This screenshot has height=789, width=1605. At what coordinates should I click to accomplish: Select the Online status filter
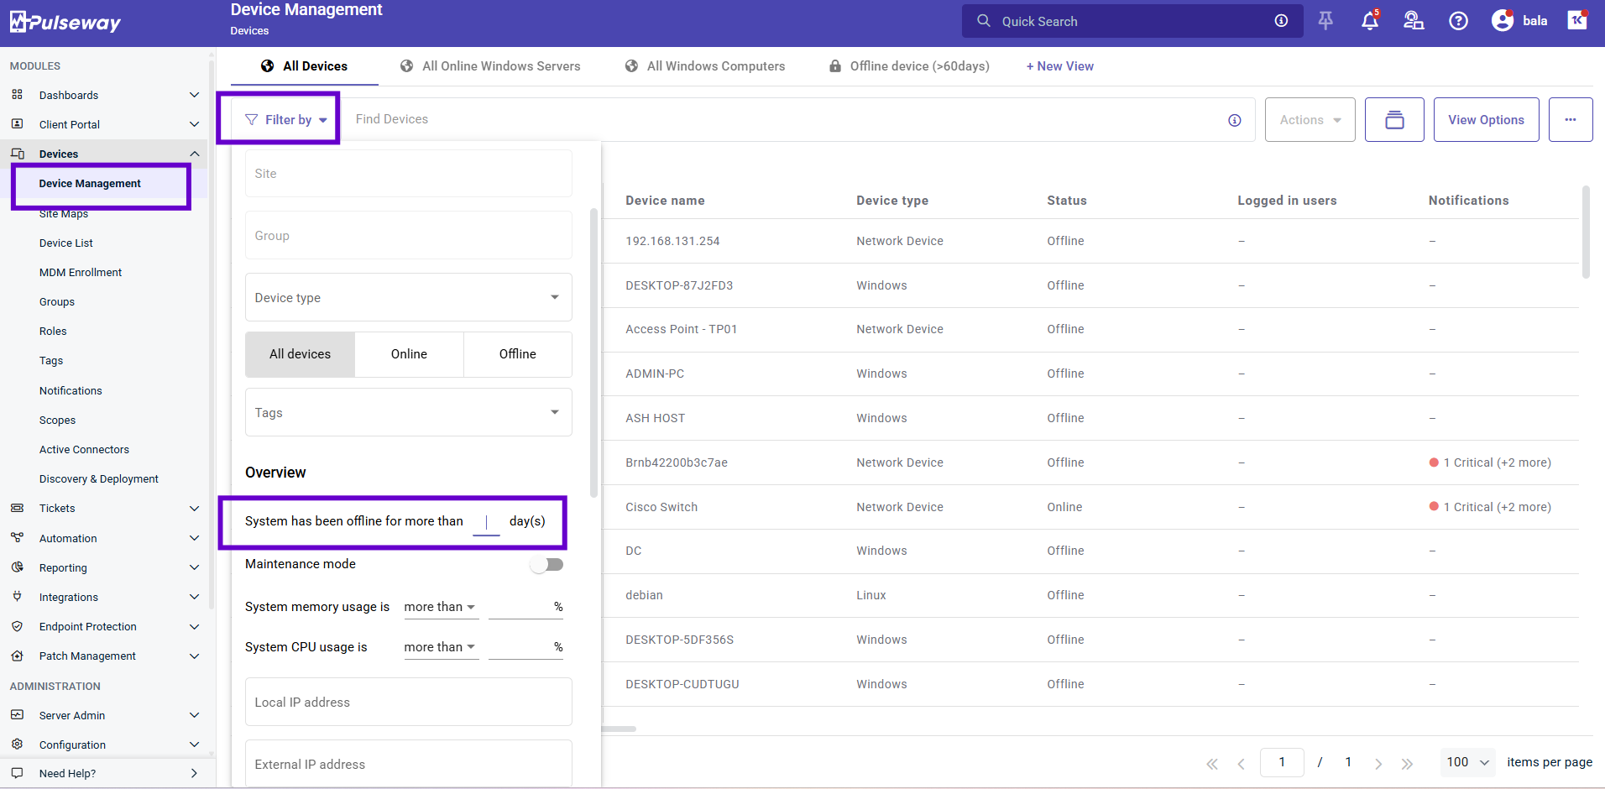(x=409, y=354)
